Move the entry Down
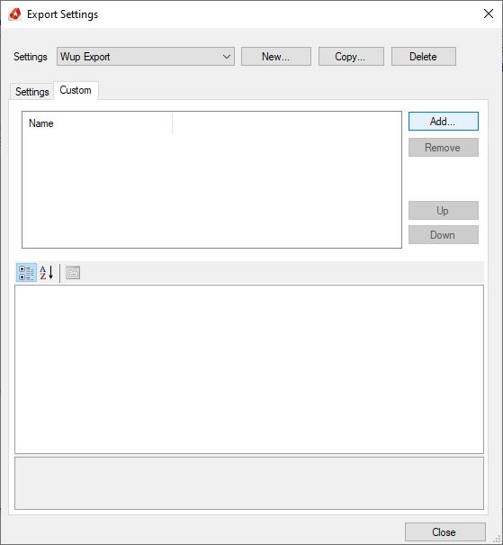 coord(444,234)
